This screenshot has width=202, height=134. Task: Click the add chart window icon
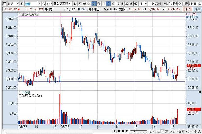coord(150,131)
